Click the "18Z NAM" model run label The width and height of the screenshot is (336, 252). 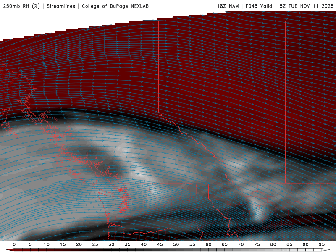(x=228, y=6)
